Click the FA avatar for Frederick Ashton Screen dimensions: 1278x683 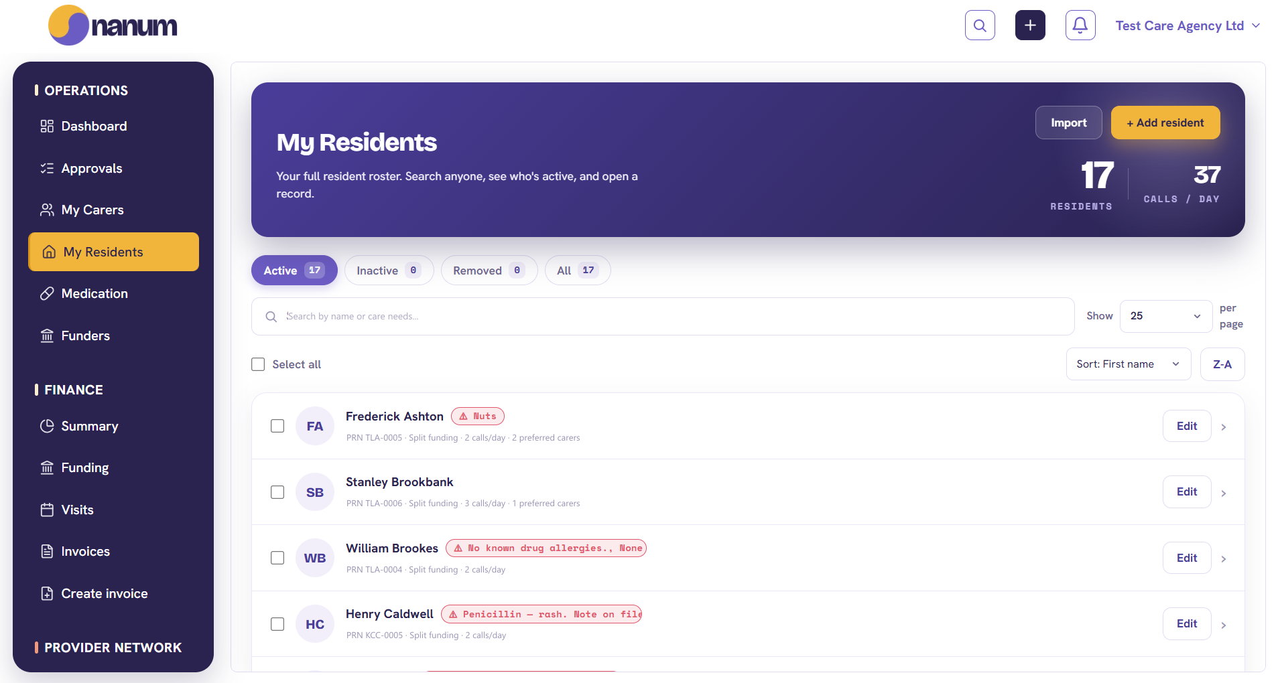[x=315, y=426]
